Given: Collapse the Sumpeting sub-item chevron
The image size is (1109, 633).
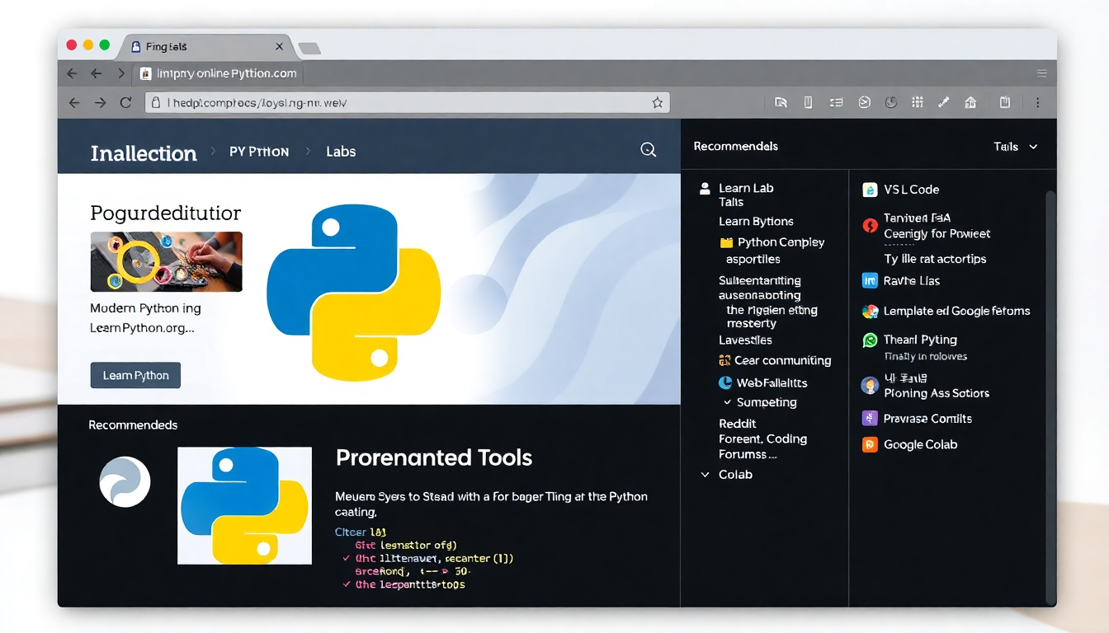Looking at the screenshot, I should coord(728,402).
